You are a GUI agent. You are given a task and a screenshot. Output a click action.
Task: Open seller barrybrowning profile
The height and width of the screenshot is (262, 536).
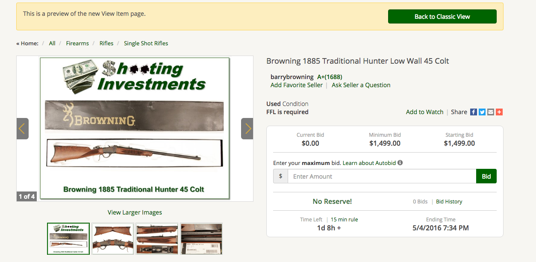point(292,77)
